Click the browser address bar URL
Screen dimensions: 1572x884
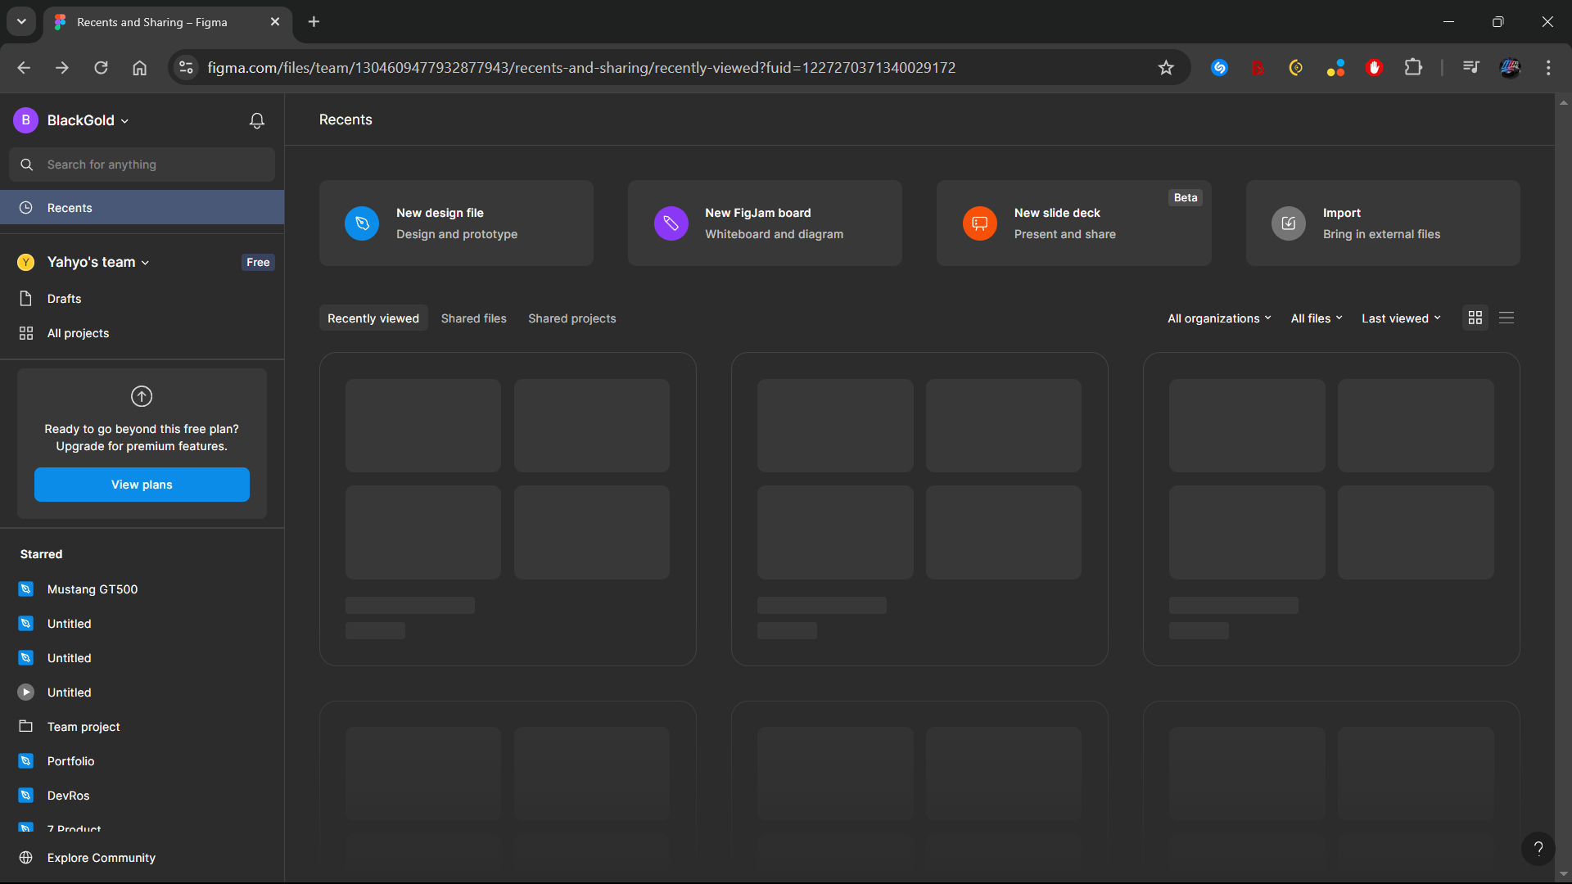[581, 68]
